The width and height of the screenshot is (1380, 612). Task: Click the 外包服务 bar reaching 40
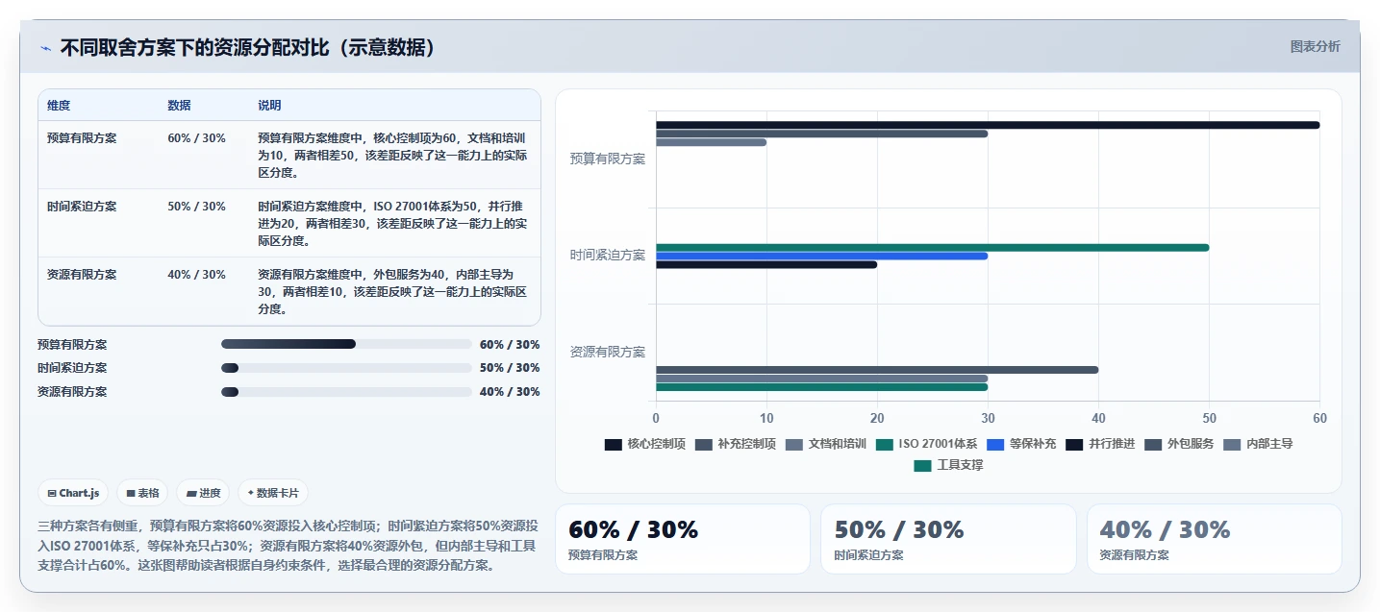pos(877,370)
